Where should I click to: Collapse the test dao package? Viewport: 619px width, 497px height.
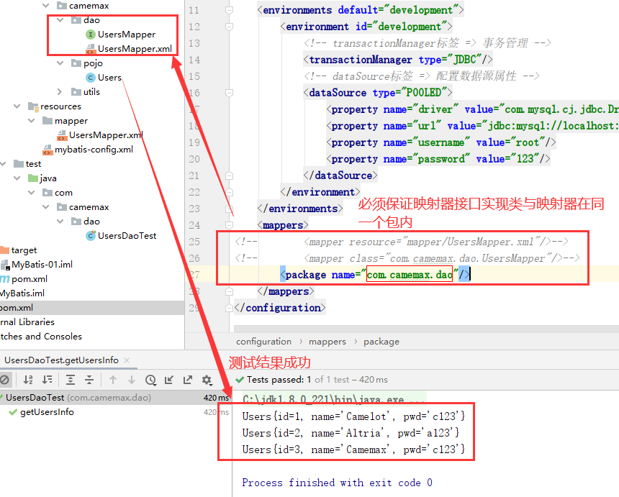60,222
